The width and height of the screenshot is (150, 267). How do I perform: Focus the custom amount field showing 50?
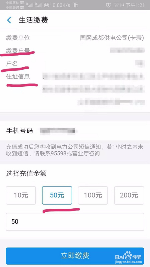click(75, 222)
